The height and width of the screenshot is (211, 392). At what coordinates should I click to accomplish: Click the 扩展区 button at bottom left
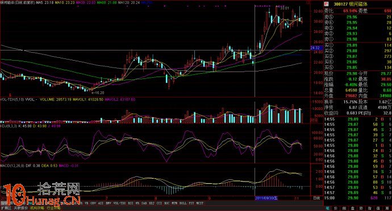[x=6, y=208]
